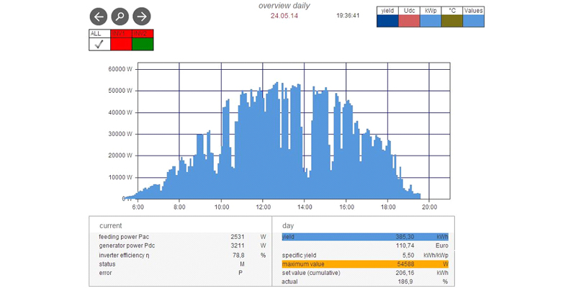Click the 'overview daily' title
The height and width of the screenshot is (288, 576).
click(284, 6)
